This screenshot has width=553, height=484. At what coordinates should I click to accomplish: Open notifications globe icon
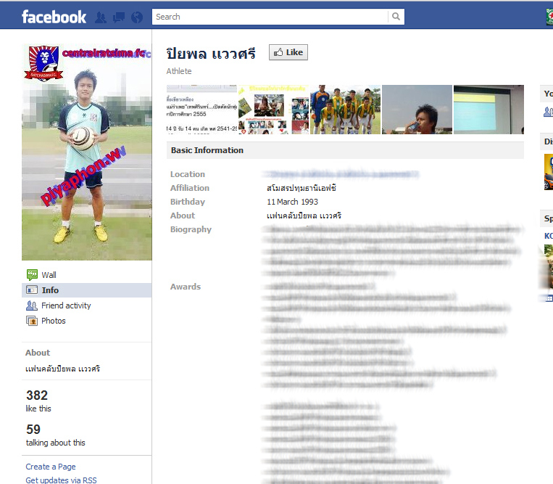tap(137, 17)
